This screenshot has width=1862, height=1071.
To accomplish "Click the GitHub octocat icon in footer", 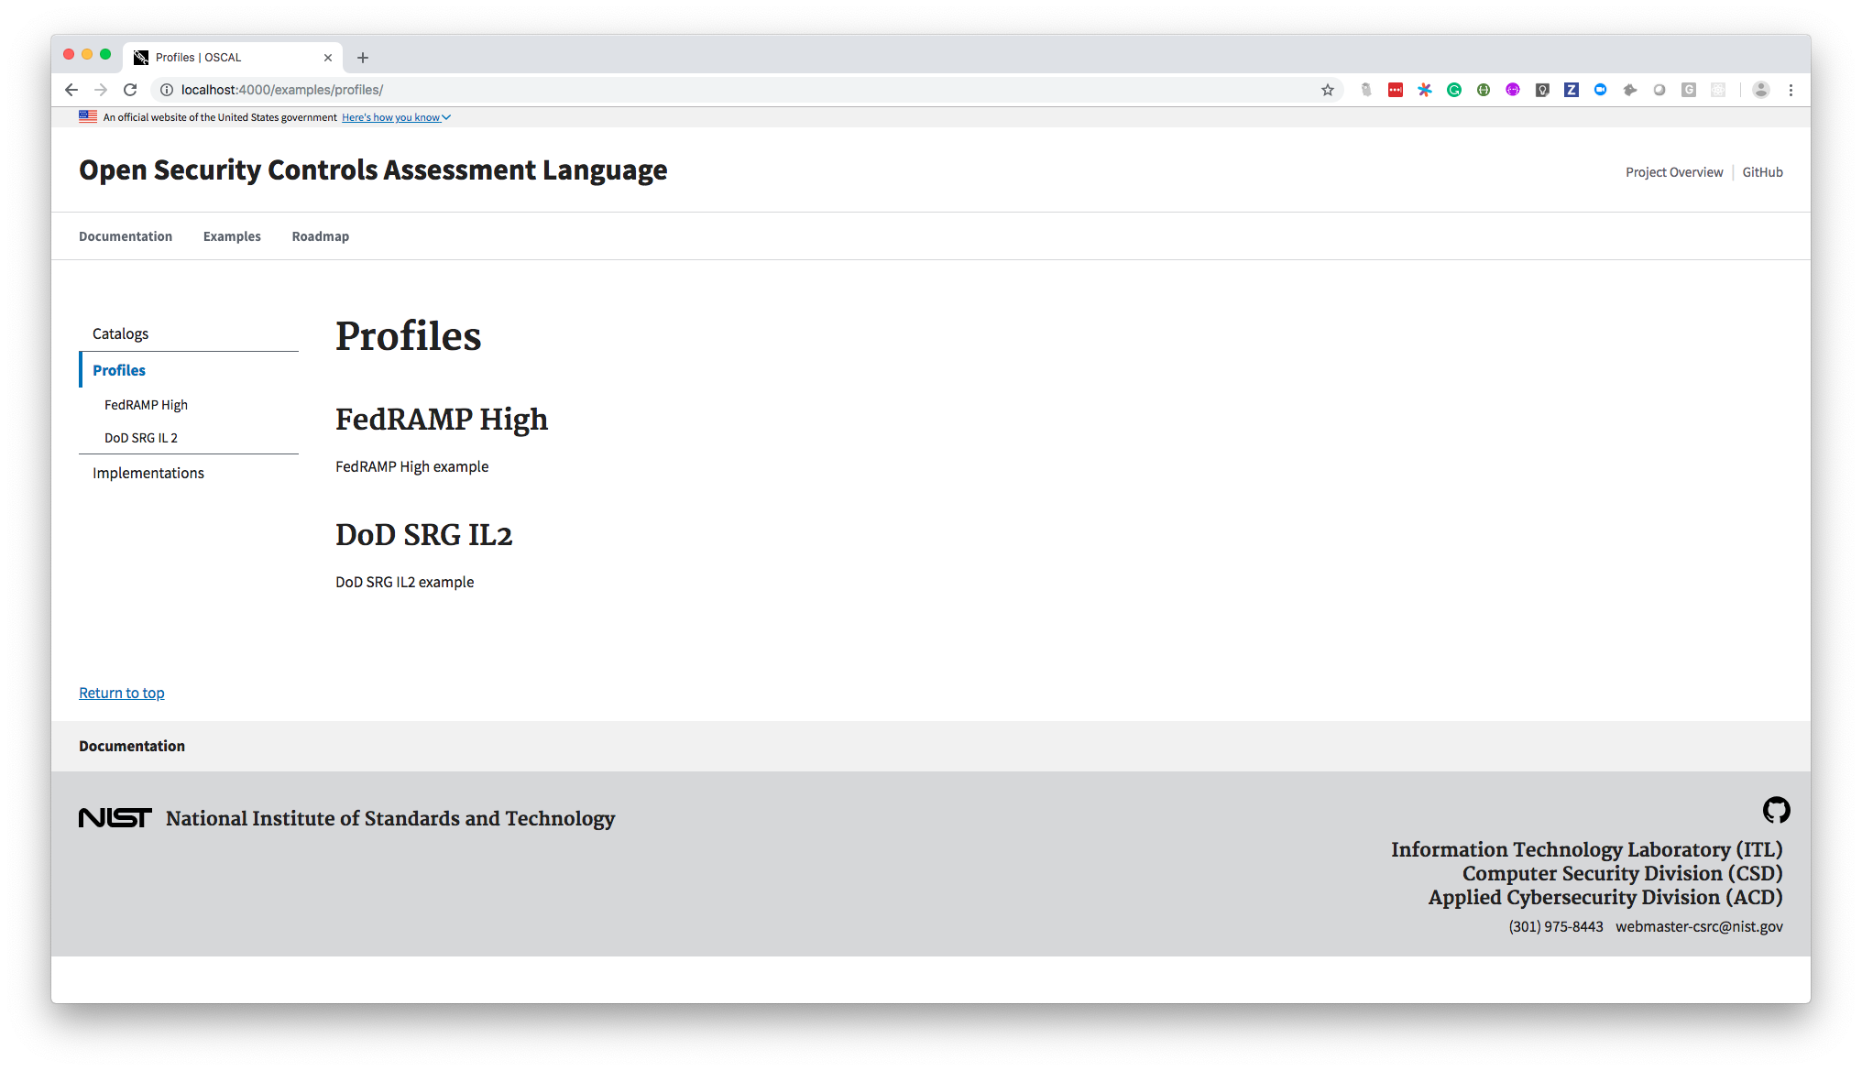I will 1776,810.
